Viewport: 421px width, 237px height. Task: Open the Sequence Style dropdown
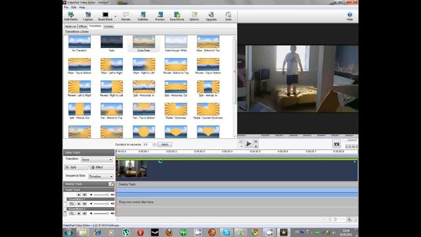point(101,176)
